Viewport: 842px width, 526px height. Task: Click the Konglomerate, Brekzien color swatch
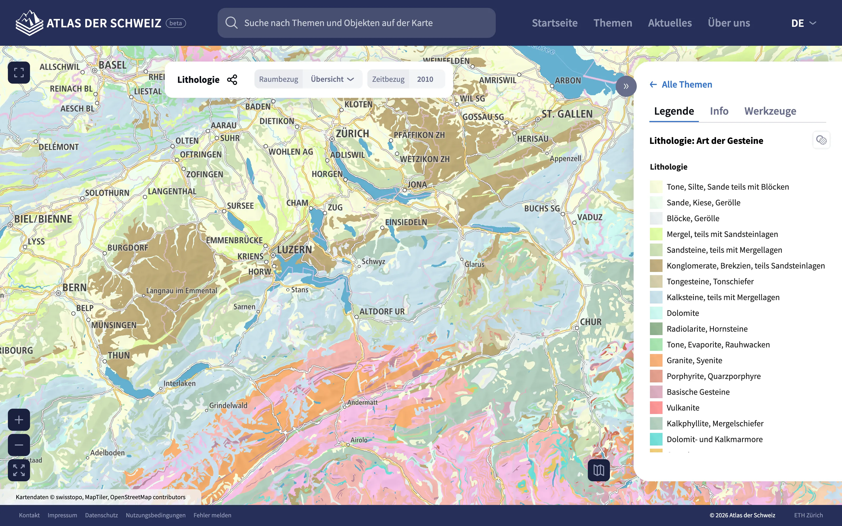[x=656, y=266]
